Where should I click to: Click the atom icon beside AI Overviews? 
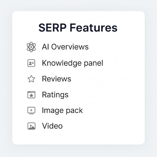(x=31, y=47)
